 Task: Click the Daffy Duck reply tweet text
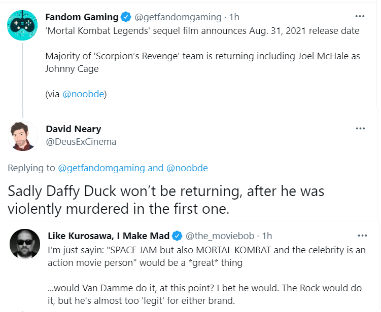[166, 200]
